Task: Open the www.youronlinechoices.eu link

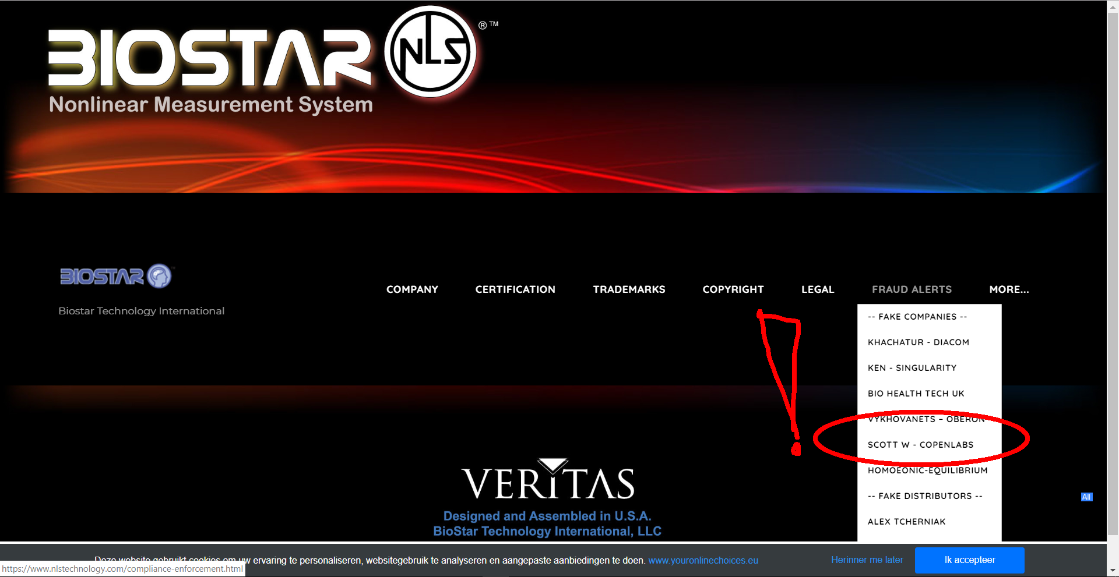Action: [x=703, y=561]
